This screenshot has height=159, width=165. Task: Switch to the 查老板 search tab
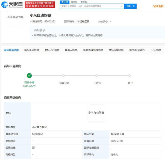(x=74, y=2)
